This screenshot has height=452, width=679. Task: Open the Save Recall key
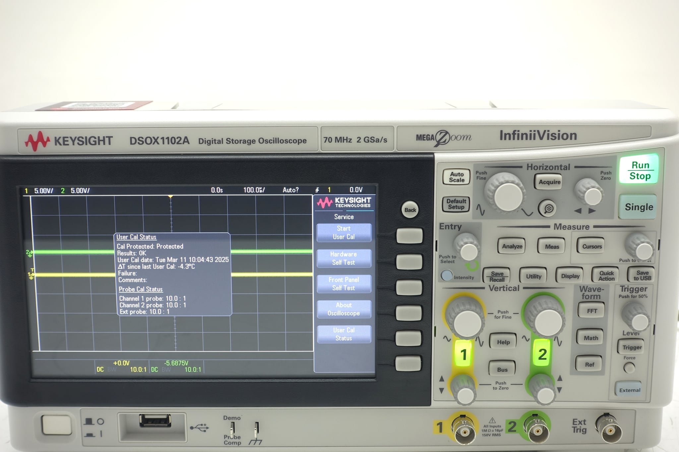click(497, 276)
